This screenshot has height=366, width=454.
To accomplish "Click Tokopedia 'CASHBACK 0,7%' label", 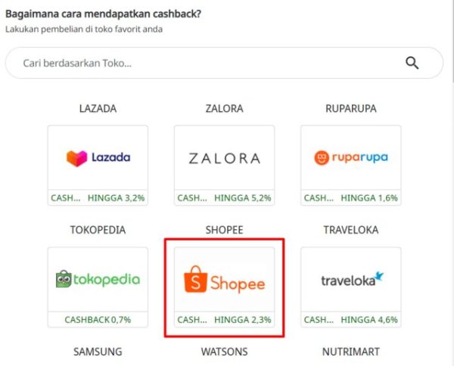I will (x=98, y=320).
